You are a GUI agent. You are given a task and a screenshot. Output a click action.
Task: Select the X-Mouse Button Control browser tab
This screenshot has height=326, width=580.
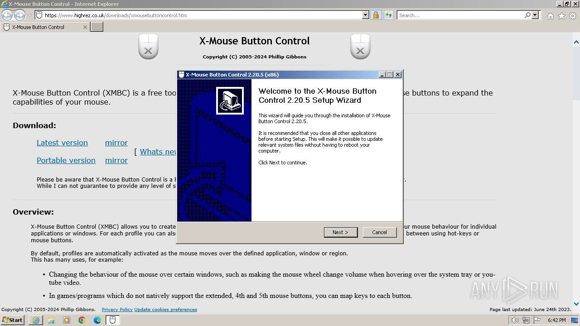click(44, 27)
